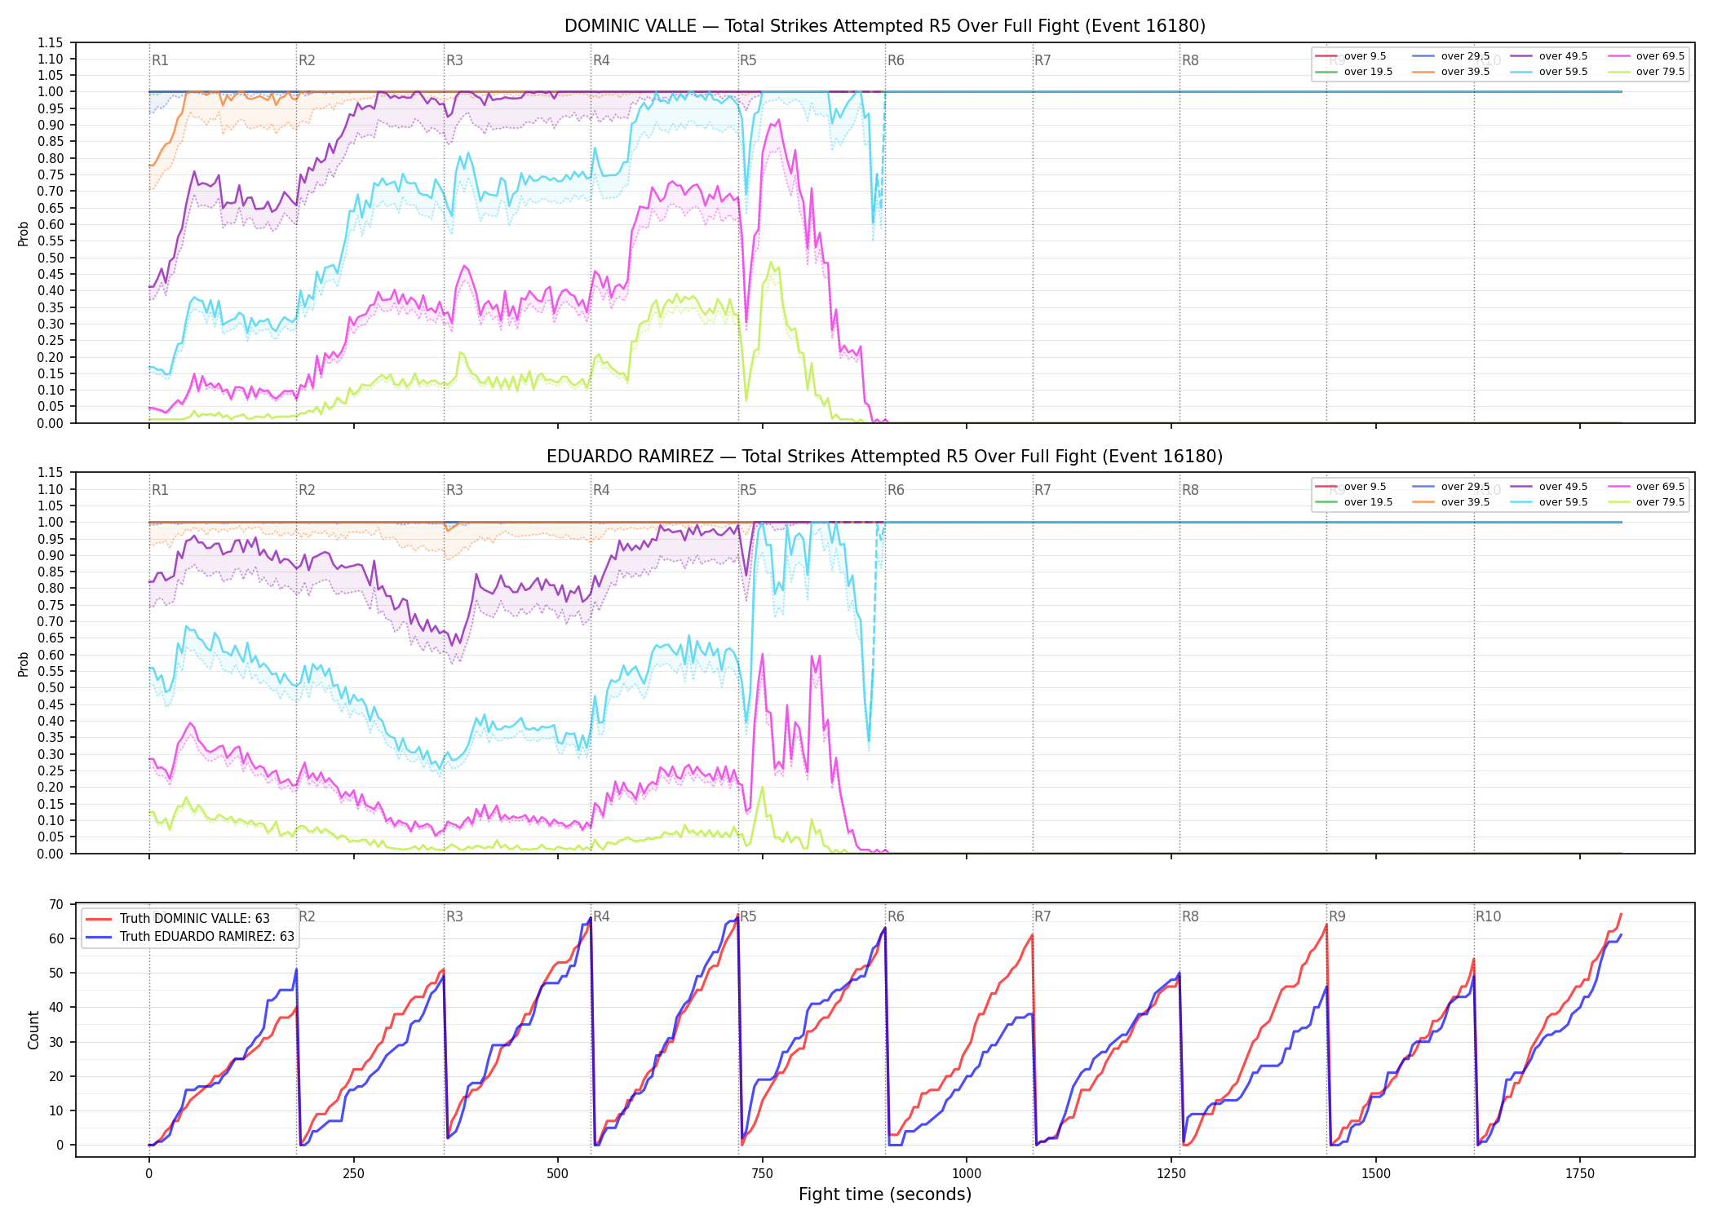This screenshot has height=1223, width=1713.
Task: Click R6 round marker in top chart
Action: 896,60
